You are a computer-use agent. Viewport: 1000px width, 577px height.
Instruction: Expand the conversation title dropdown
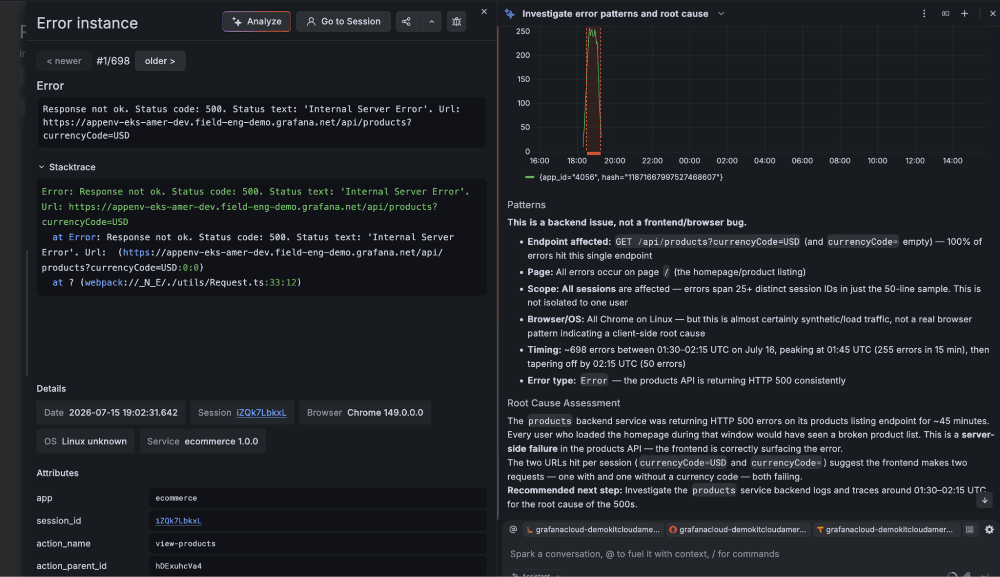click(721, 14)
